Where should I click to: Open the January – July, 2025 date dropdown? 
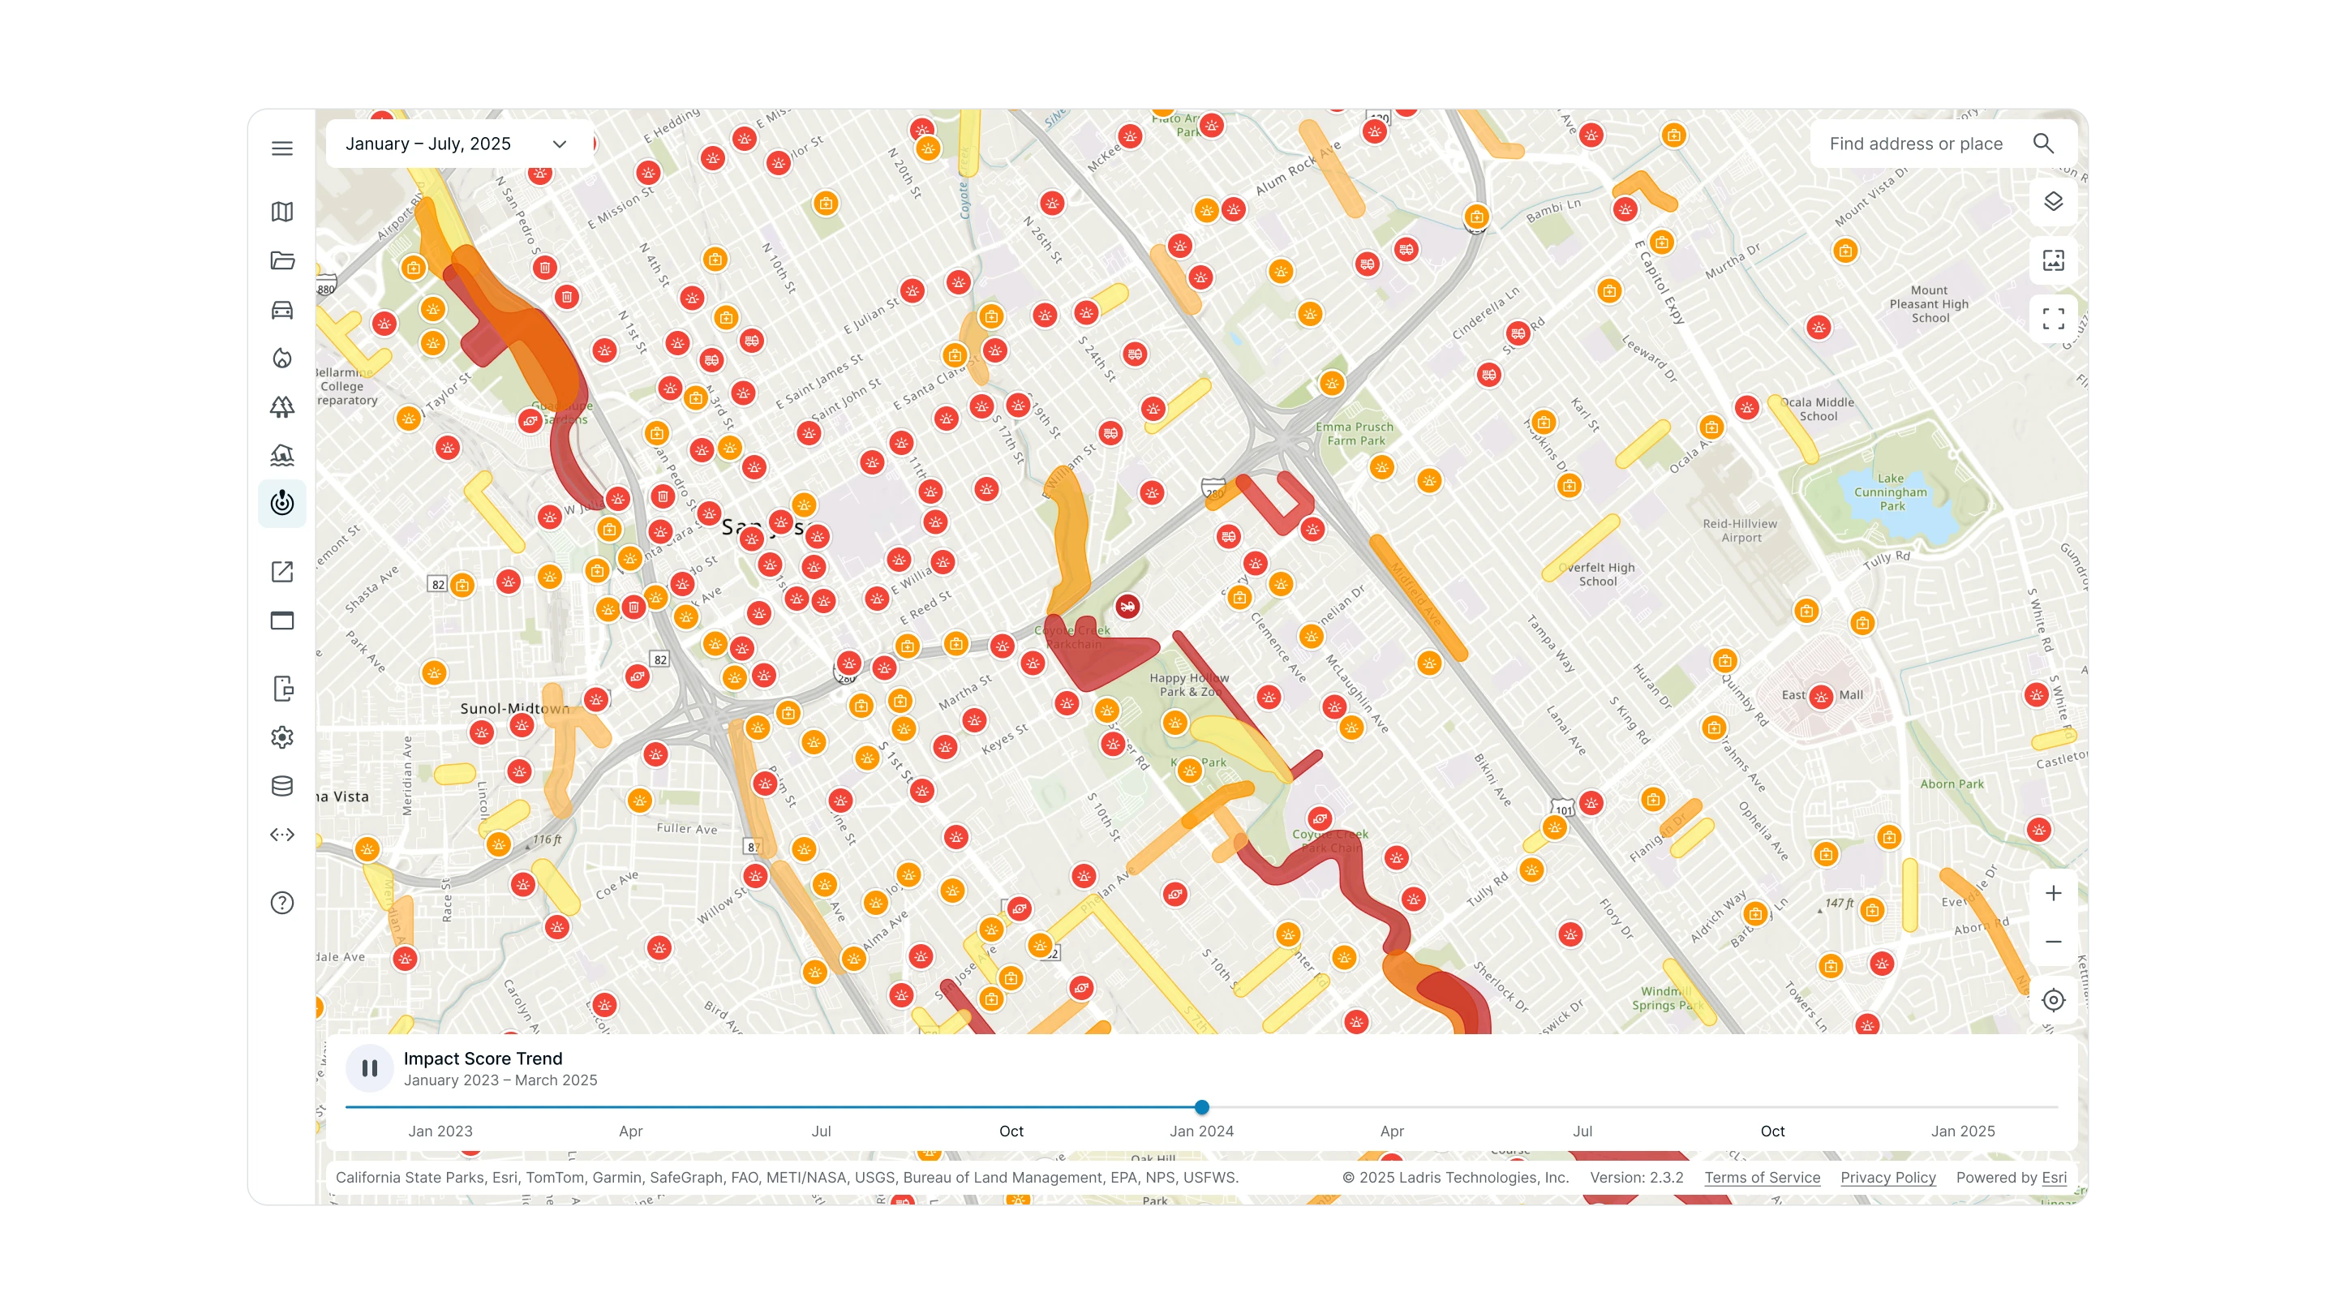pos(458,144)
